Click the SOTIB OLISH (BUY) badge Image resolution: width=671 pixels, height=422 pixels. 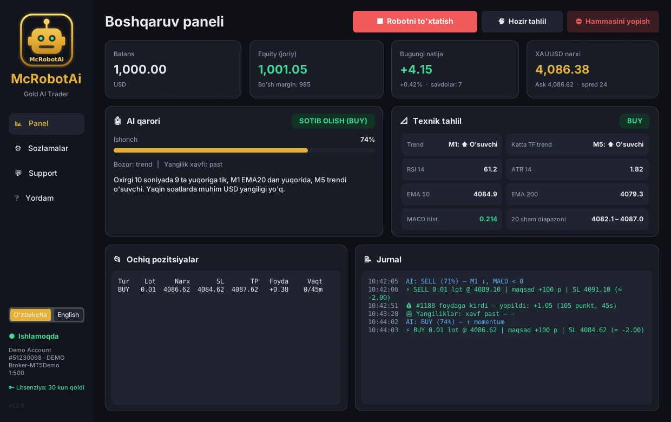pyautogui.click(x=333, y=121)
